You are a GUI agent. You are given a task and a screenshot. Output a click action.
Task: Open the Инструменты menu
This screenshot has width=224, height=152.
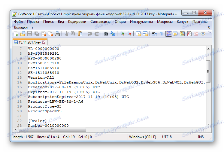(x=141, y=22)
